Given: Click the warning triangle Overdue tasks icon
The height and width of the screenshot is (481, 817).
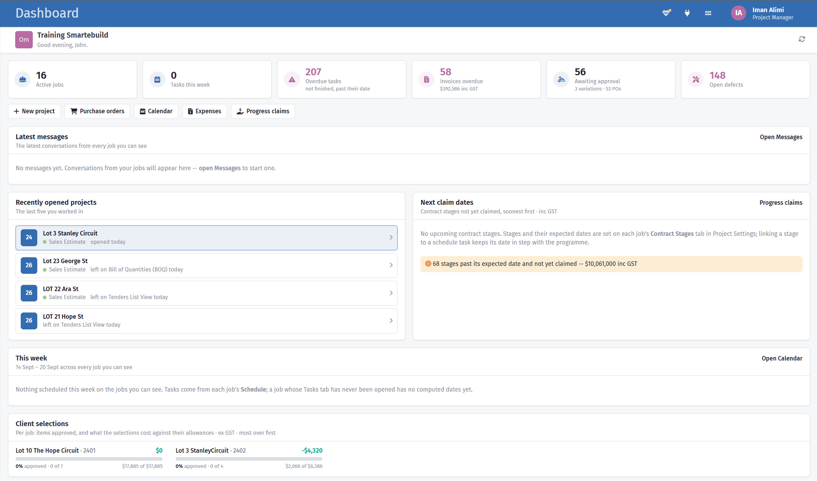Looking at the screenshot, I should click(292, 79).
